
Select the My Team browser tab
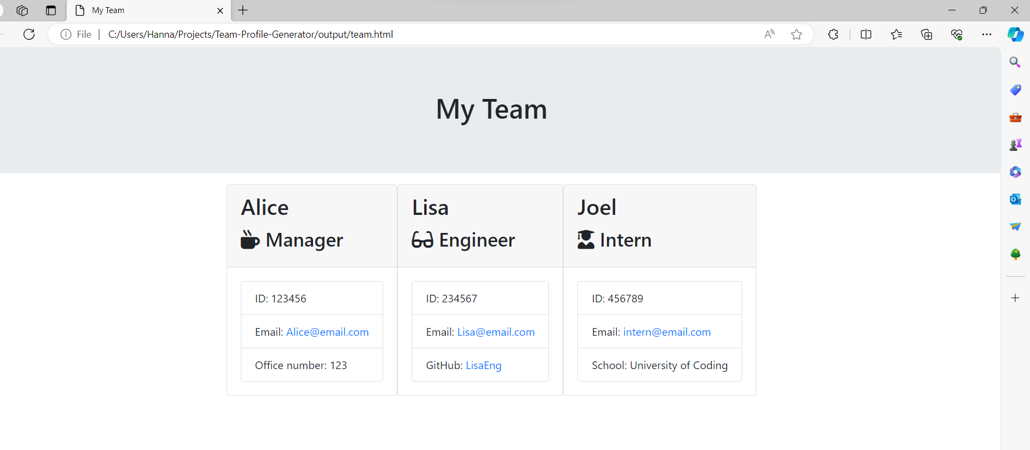(x=149, y=10)
